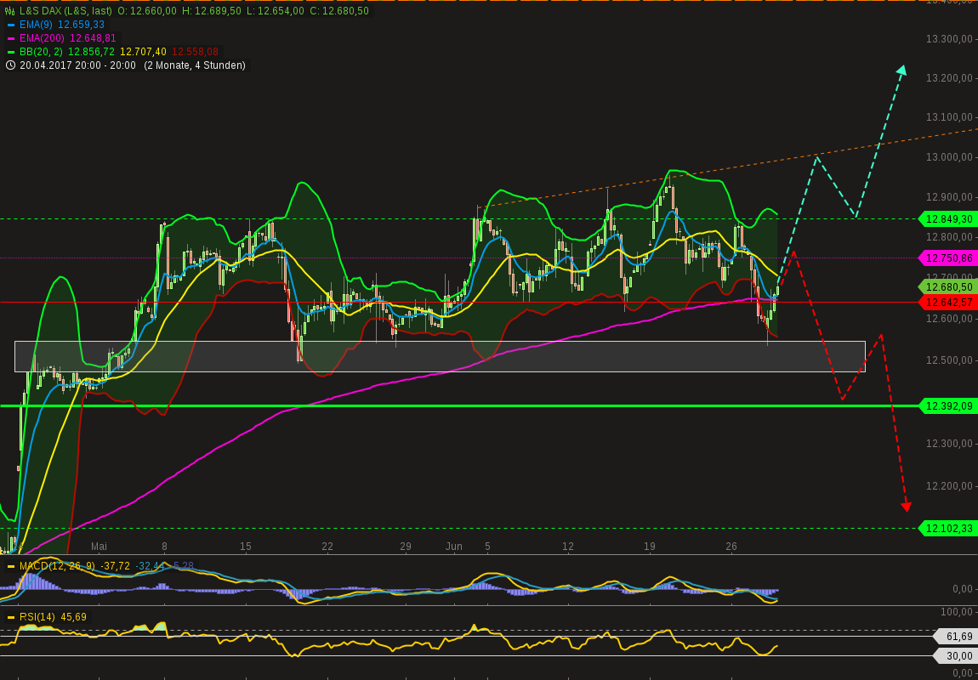
Task: Click the green 12.849,30 price tag
Action: click(949, 219)
